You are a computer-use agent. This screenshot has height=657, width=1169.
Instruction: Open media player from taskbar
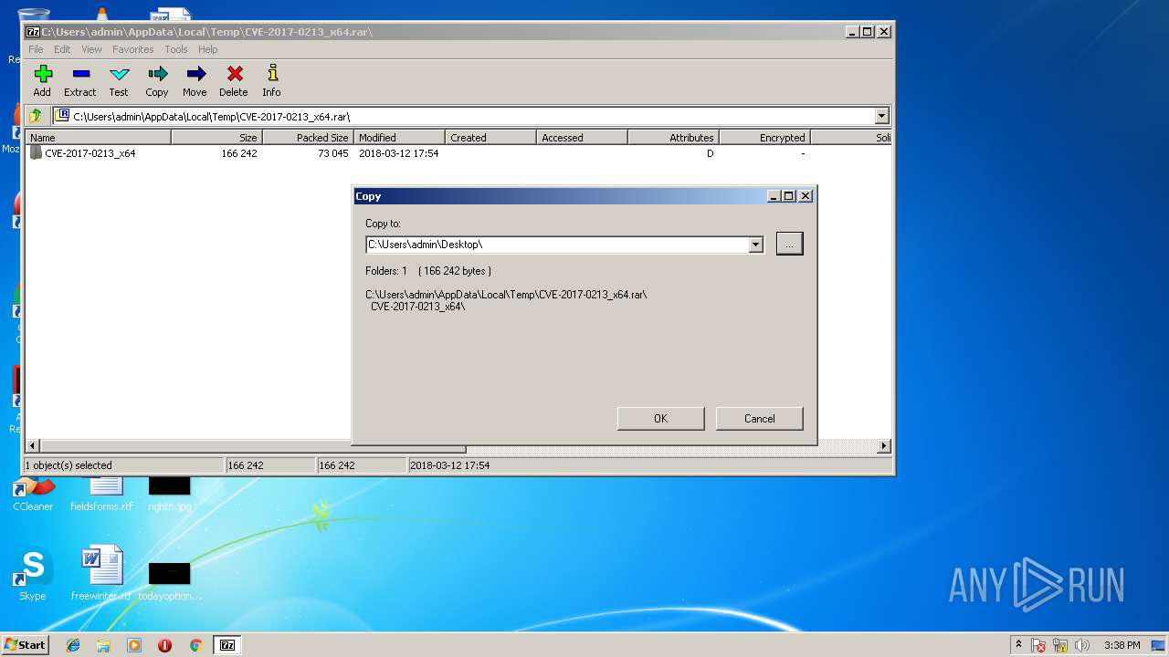pos(134,645)
